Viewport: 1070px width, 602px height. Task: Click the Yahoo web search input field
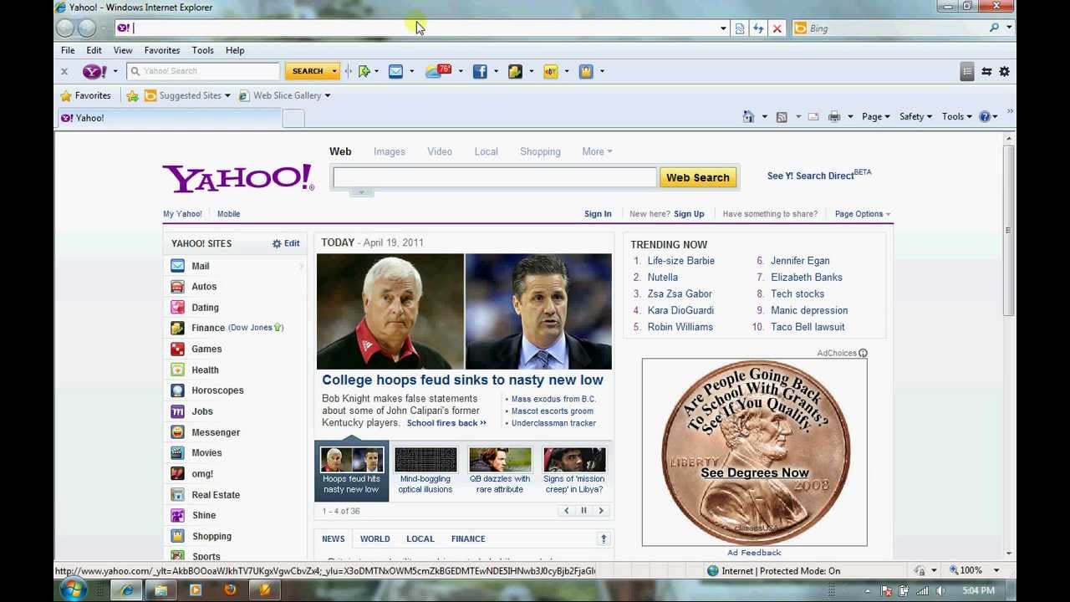coord(495,177)
